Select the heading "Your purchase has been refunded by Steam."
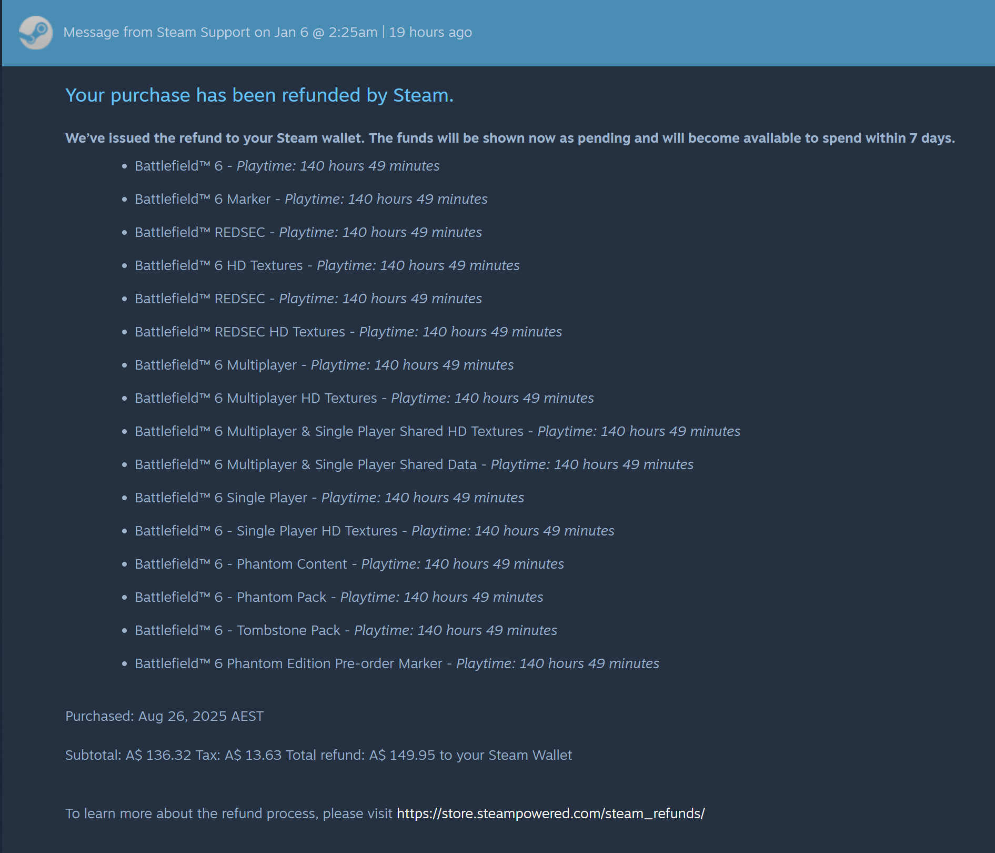This screenshot has height=853, width=995. [259, 95]
